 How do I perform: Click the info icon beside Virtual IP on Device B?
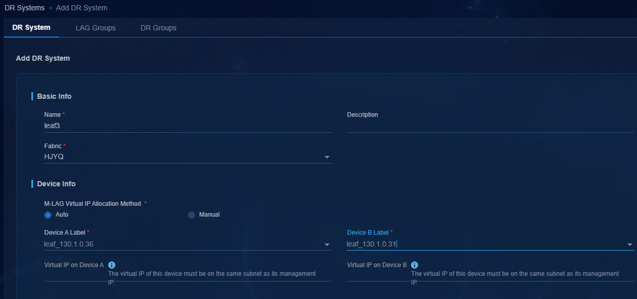coord(415,265)
